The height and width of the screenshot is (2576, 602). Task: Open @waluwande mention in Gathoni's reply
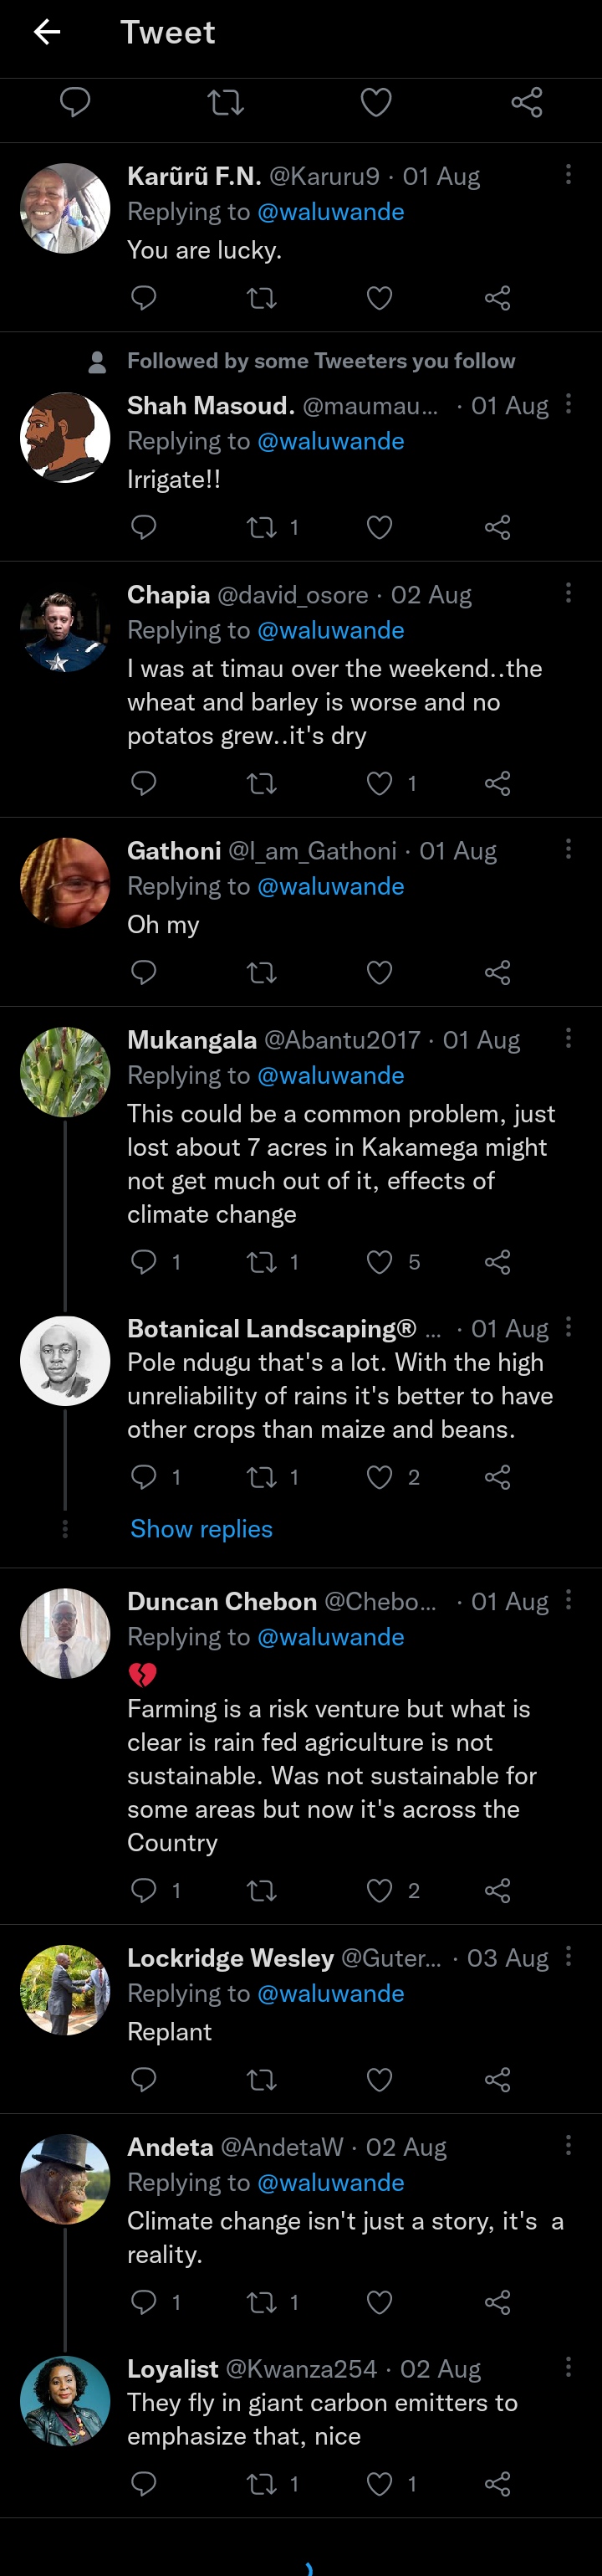330,886
